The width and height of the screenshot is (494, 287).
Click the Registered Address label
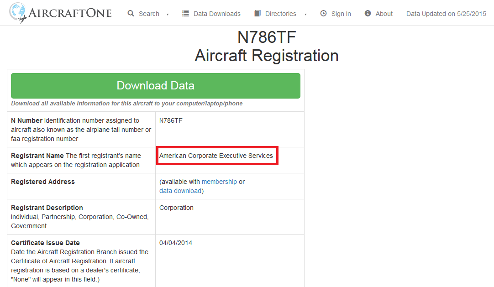point(43,182)
